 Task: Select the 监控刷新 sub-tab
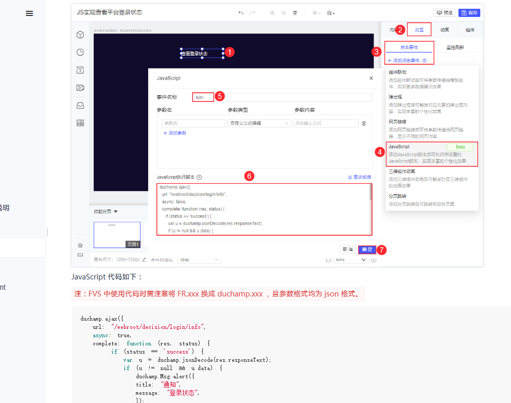point(455,47)
